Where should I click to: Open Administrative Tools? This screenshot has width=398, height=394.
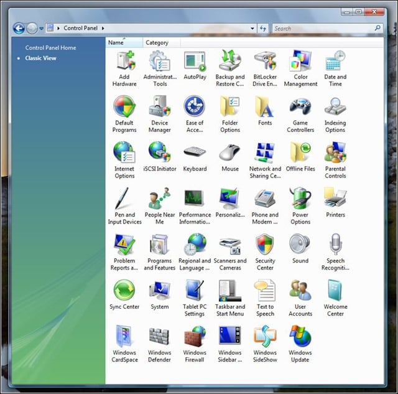click(x=160, y=68)
